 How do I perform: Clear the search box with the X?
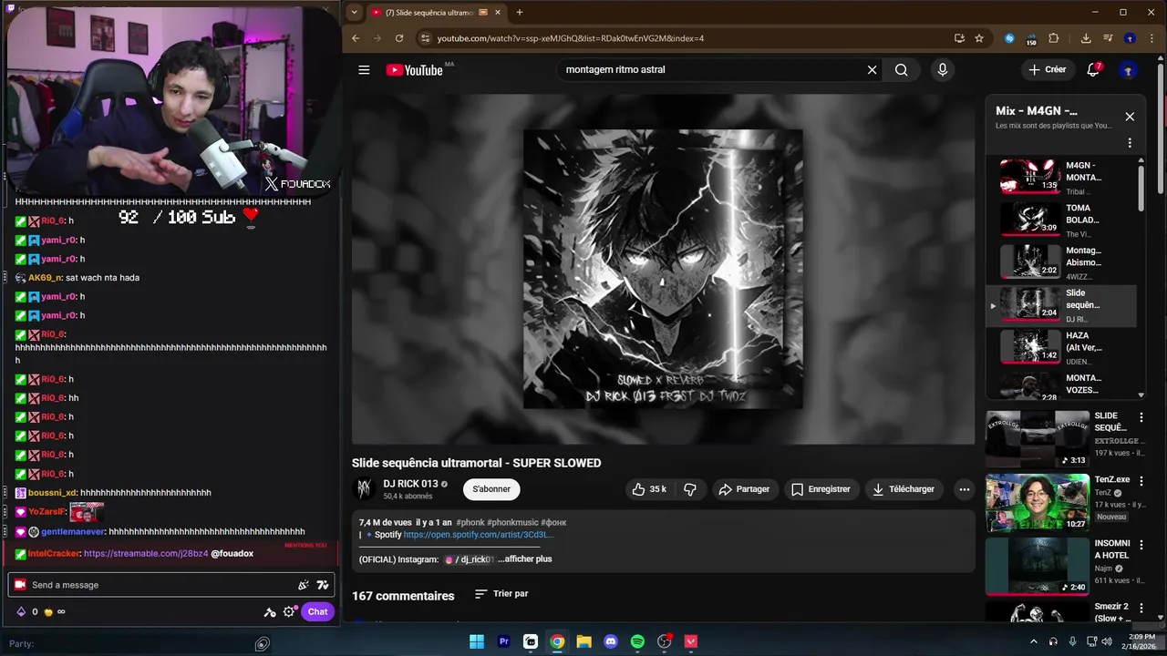tap(872, 70)
